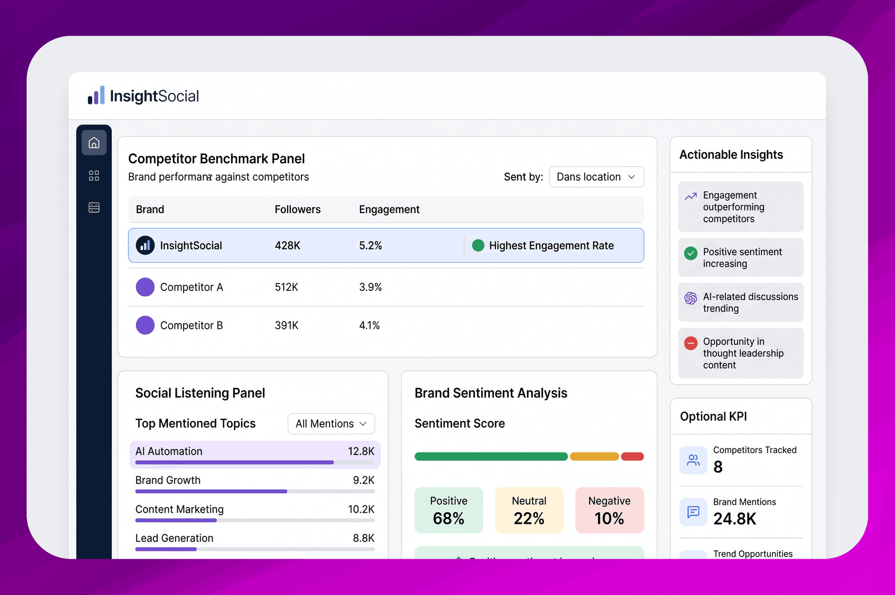Select the Neutral 22% sentiment card
This screenshot has width=895, height=595.
529,510
